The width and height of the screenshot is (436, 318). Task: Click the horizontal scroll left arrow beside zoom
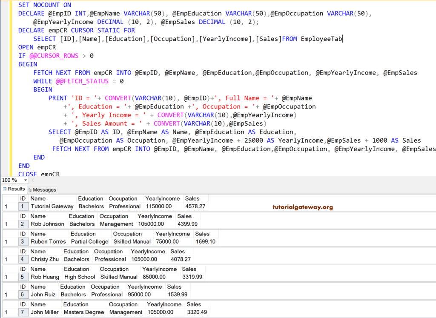[x=33, y=180]
